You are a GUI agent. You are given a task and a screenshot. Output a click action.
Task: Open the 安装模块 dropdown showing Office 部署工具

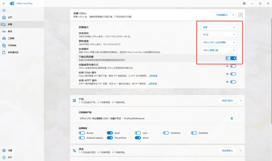tap(219, 50)
